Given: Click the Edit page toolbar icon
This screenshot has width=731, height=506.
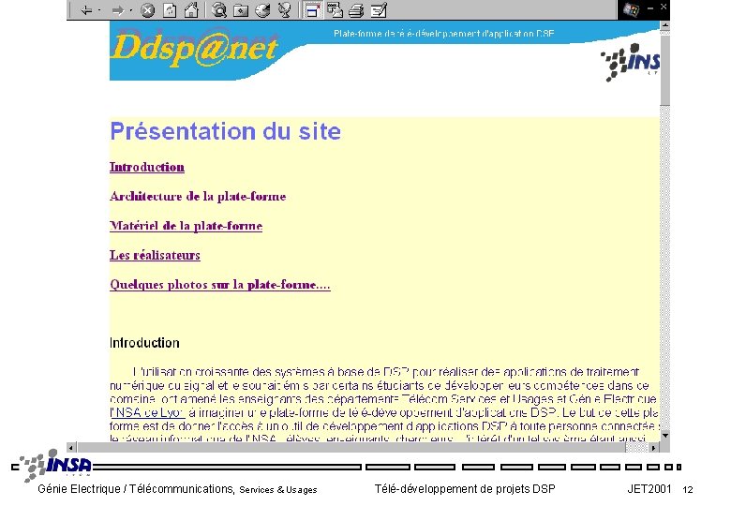Looking at the screenshot, I should [x=379, y=9].
